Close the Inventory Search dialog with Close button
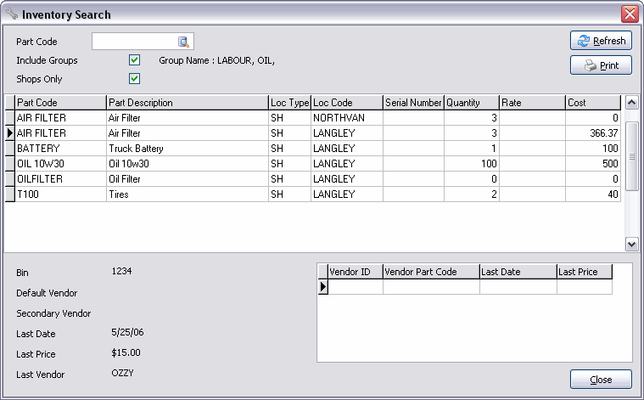Screen dimensions: 644x400 click(601, 379)
